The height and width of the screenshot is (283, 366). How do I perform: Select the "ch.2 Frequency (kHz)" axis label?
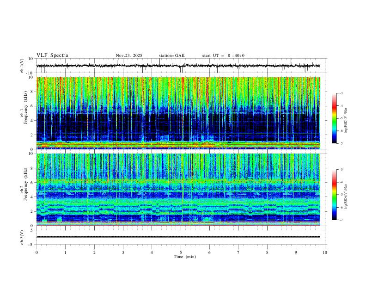[x=24, y=184]
